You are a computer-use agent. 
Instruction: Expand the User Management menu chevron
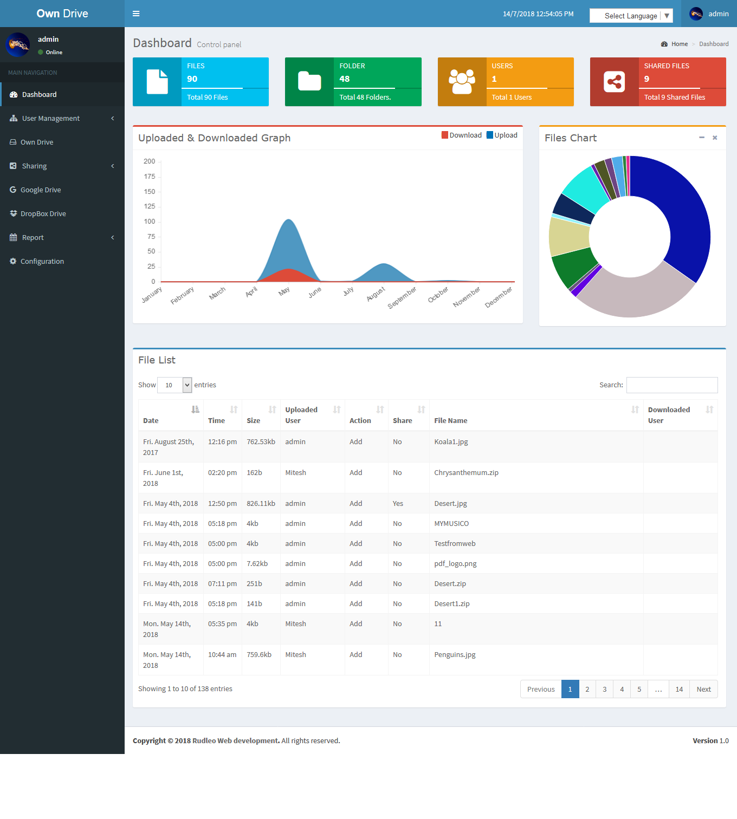[113, 118]
